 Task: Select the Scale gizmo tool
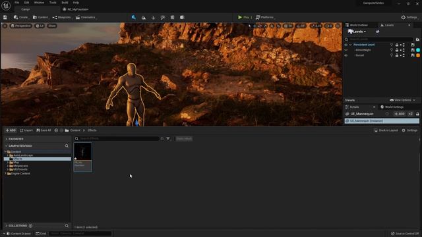coord(265,26)
